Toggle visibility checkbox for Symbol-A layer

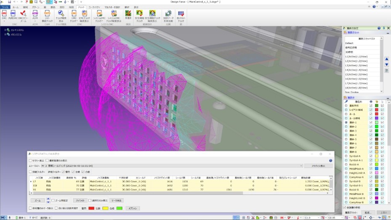point(371,156)
